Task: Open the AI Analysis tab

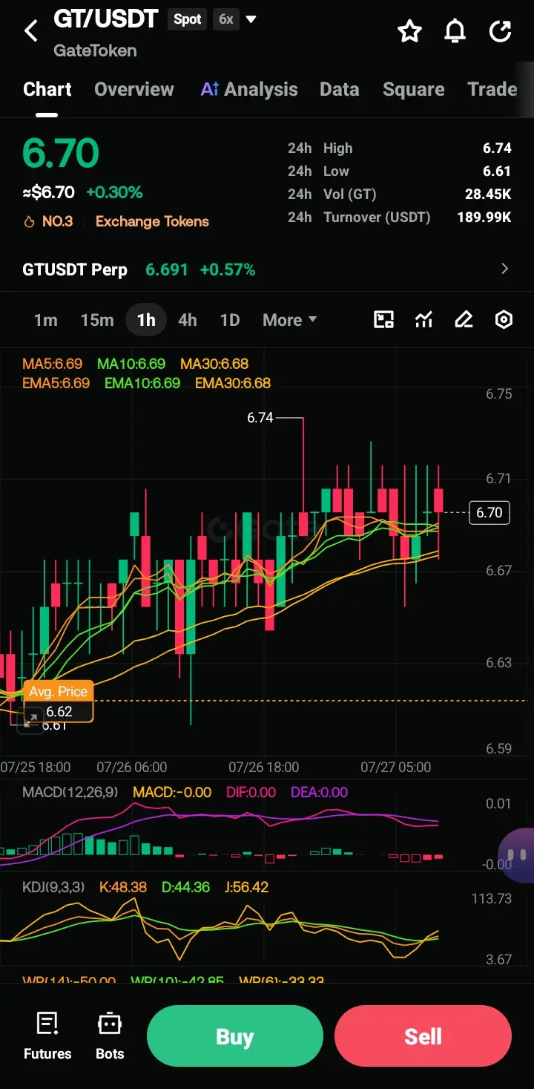Action: [249, 90]
